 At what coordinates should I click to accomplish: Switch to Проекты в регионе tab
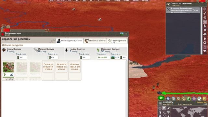[95, 41]
